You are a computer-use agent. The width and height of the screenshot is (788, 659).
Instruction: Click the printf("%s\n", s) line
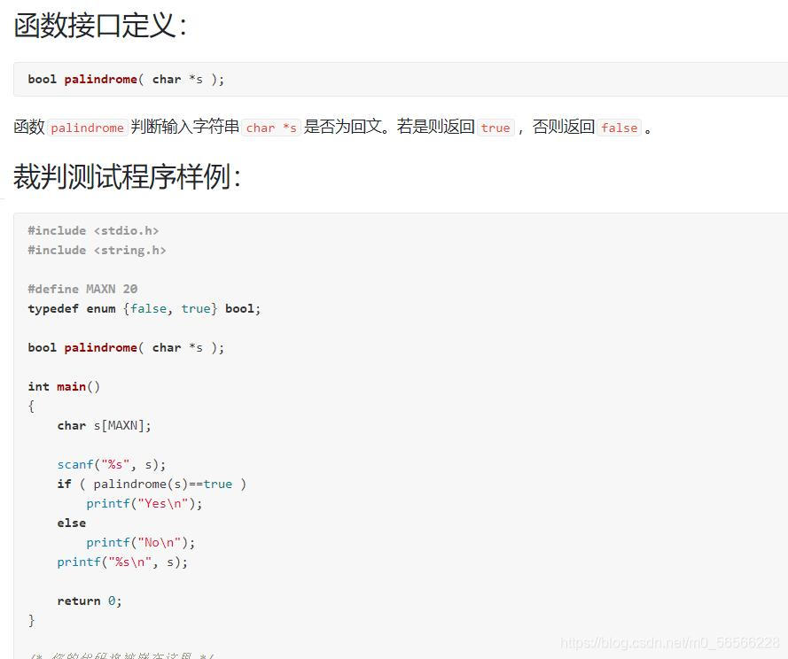click(122, 562)
